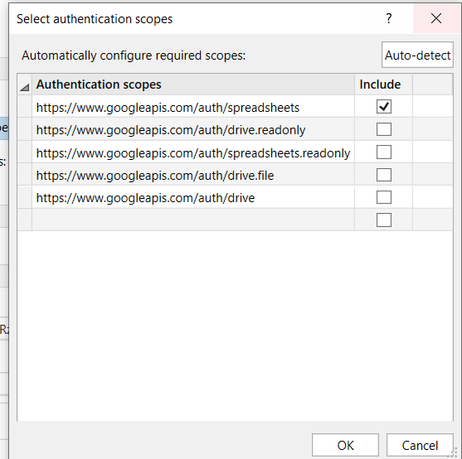Screen dimensions: 462x459
Task: Select https://www.googleapis.com/auth/spreadsheets text cell
Action: [x=193, y=107]
